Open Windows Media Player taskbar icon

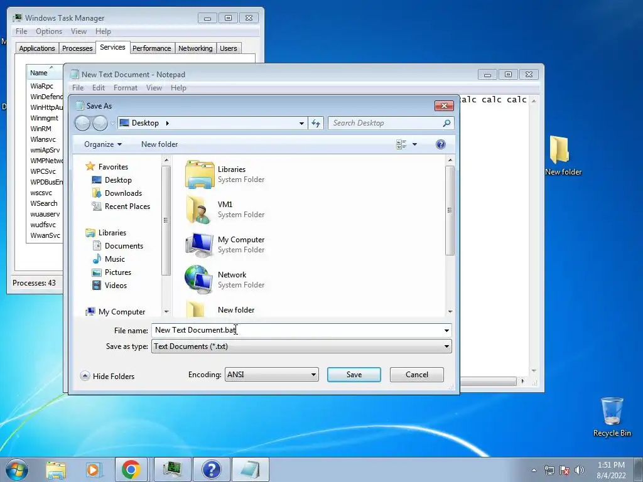click(94, 470)
